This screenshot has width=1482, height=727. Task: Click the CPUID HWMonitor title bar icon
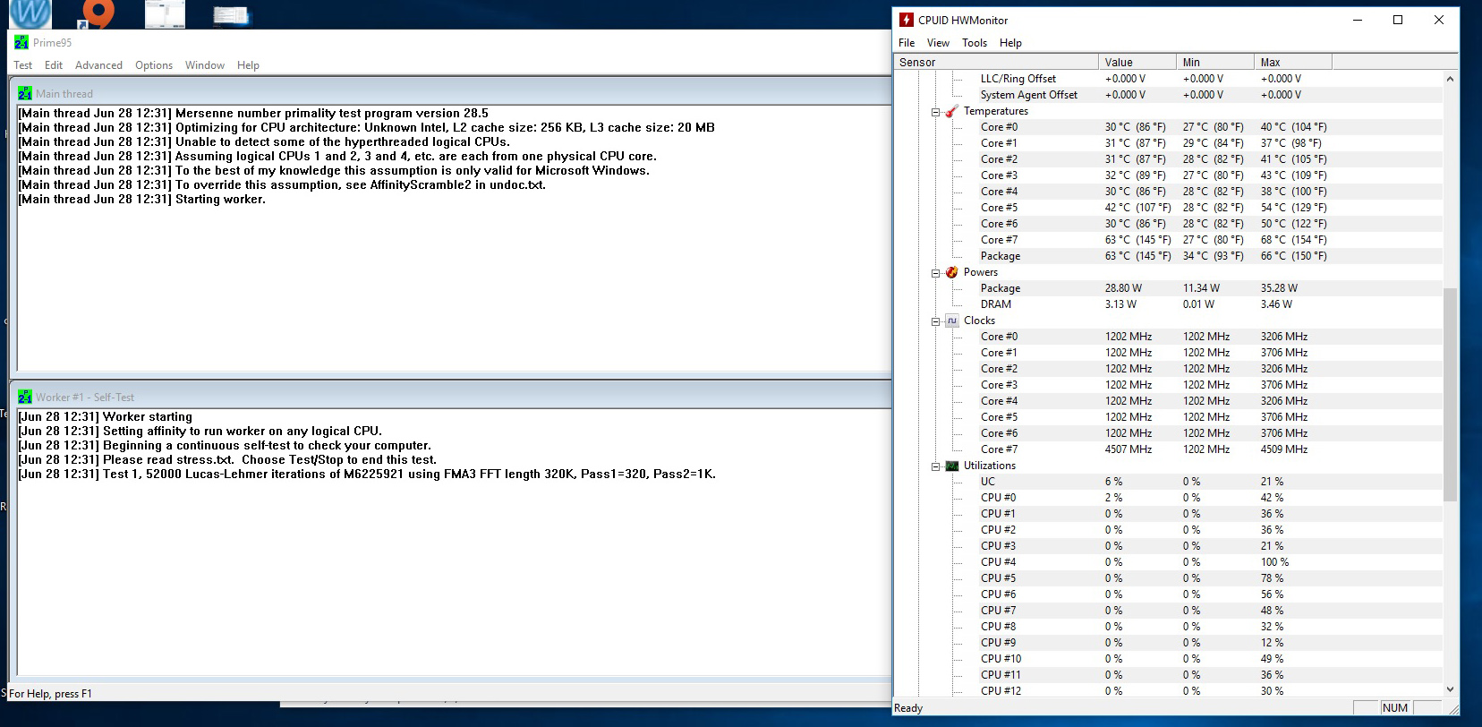pos(907,20)
